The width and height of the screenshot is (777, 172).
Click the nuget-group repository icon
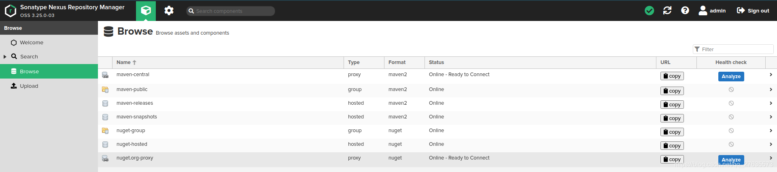click(x=105, y=131)
